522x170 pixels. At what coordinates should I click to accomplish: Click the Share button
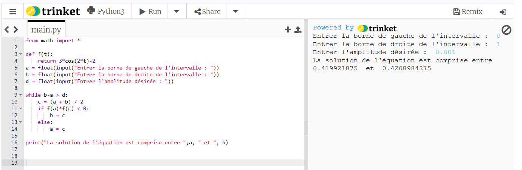coord(207,12)
